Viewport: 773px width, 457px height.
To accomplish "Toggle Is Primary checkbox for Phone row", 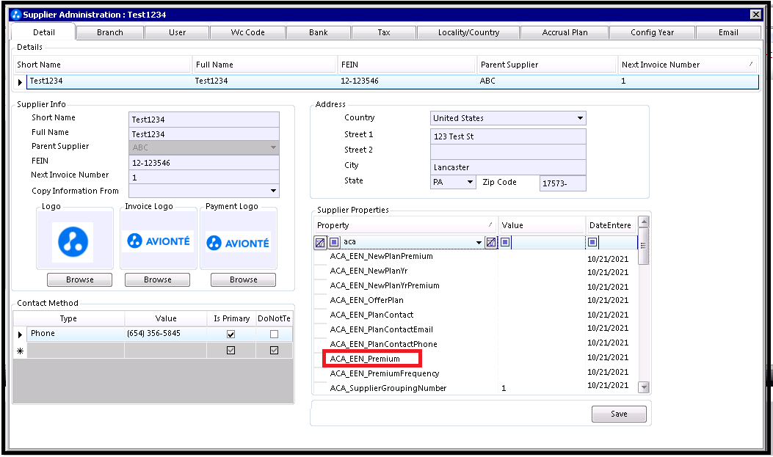I will click(231, 334).
